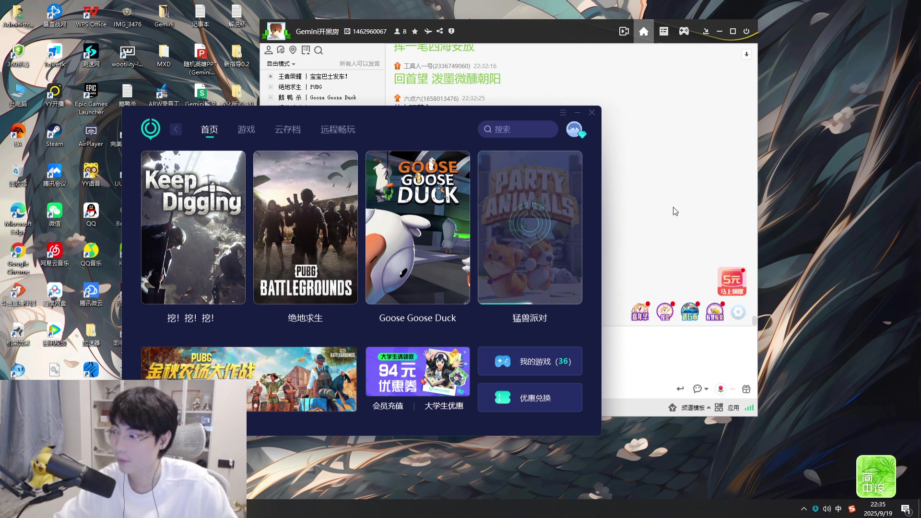The width and height of the screenshot is (921, 518).
Task: Click the 大学生优惠 link
Action: click(x=444, y=406)
